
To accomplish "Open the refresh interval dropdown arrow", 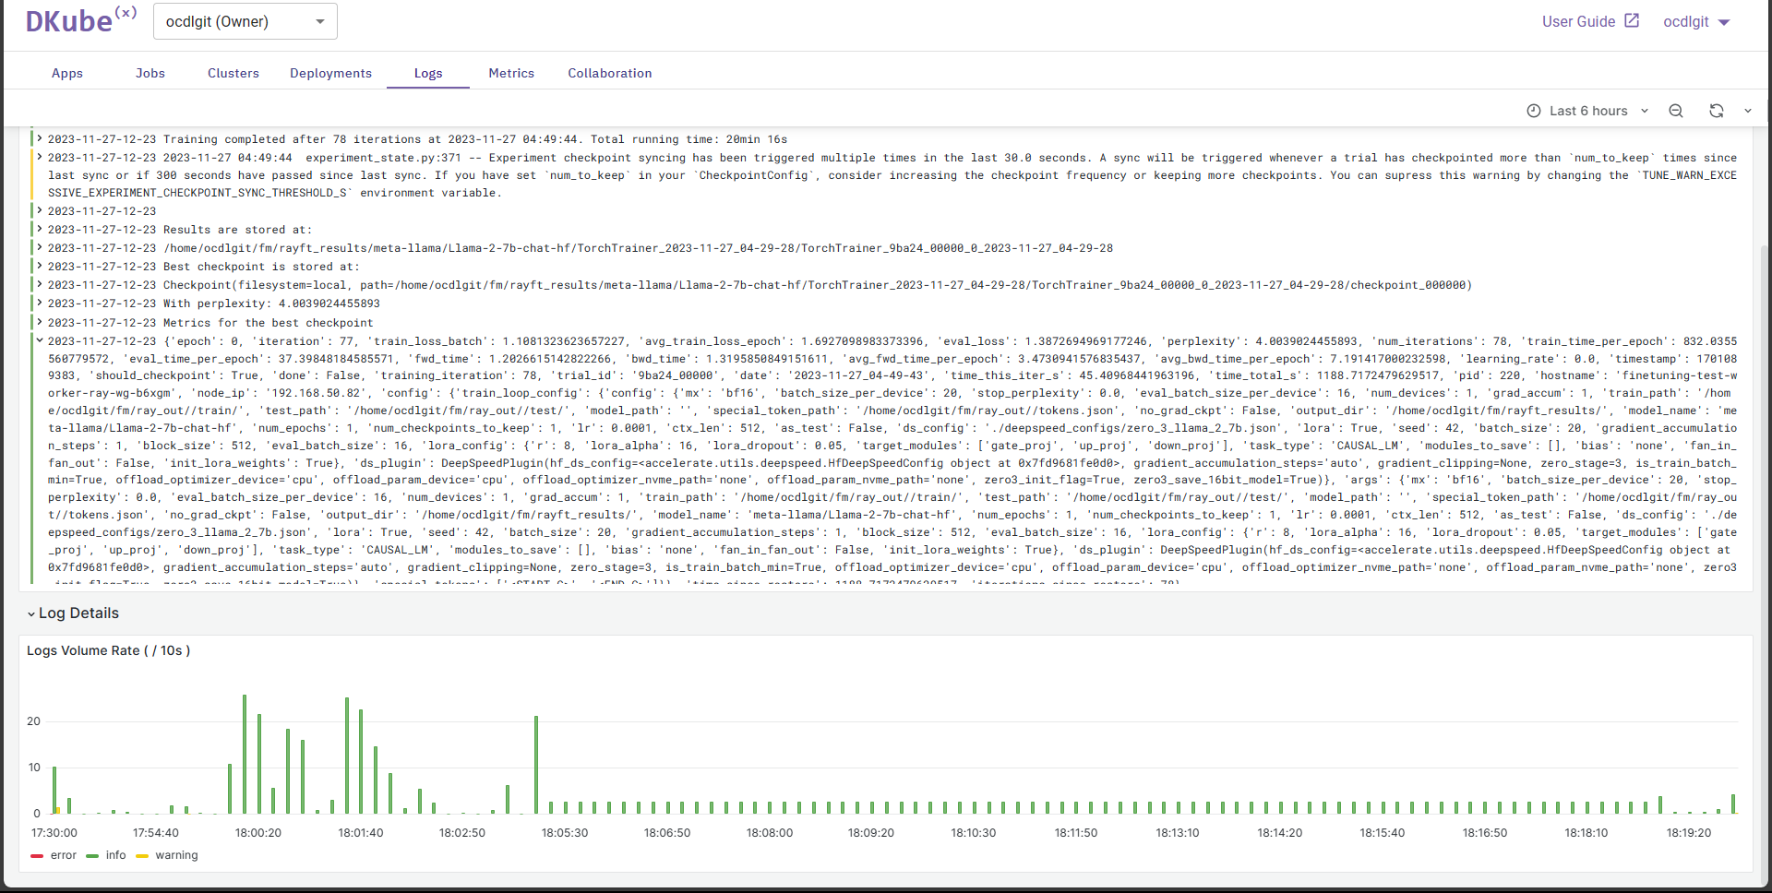I will pos(1747,111).
